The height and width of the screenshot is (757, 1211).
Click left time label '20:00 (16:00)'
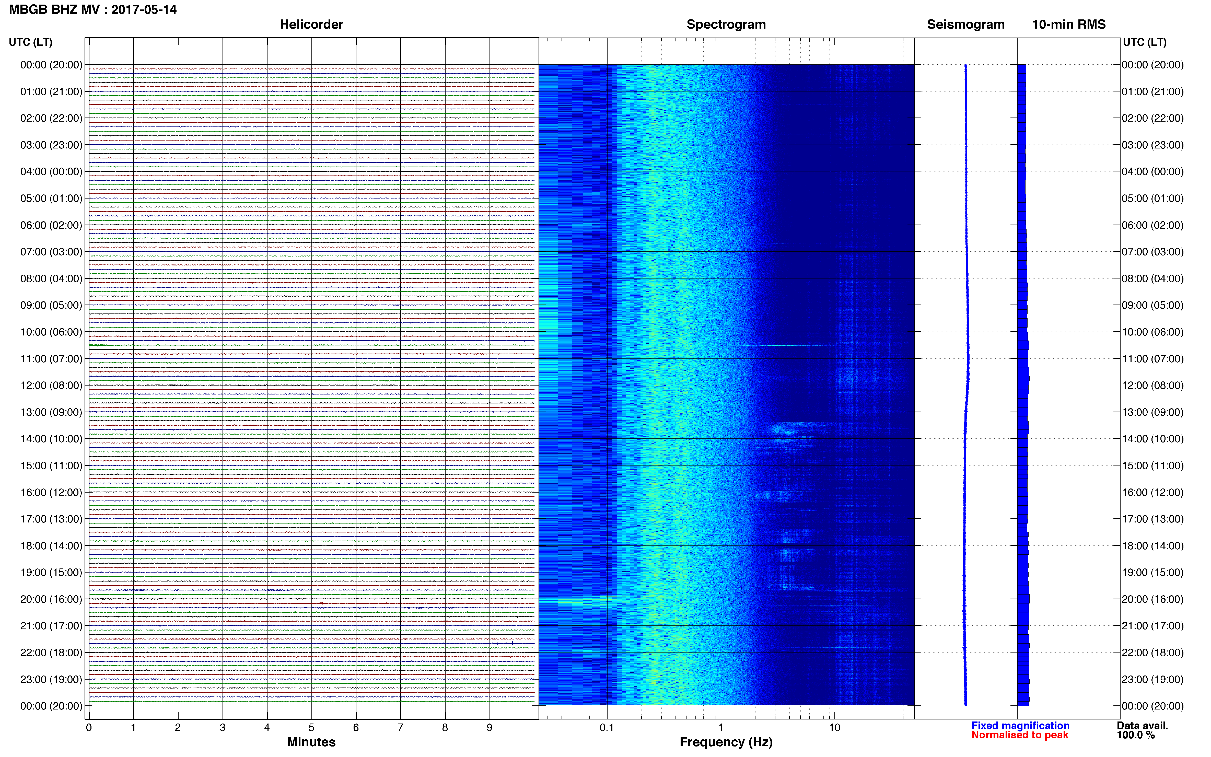(51, 599)
